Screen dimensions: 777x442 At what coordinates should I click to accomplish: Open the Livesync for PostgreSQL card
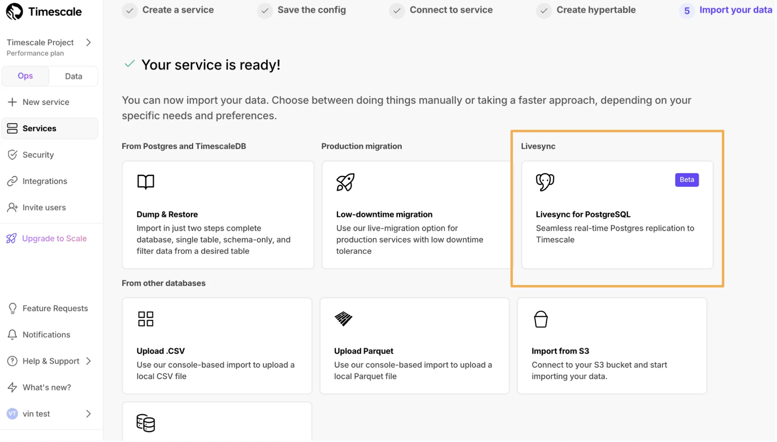pos(617,215)
